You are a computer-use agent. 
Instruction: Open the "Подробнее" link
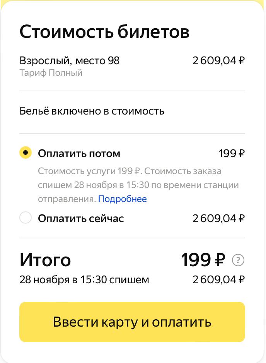click(122, 199)
